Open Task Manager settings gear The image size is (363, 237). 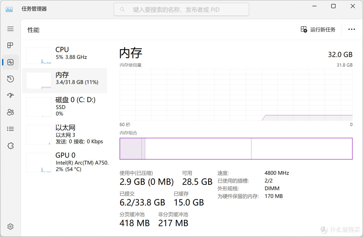[x=10, y=227]
